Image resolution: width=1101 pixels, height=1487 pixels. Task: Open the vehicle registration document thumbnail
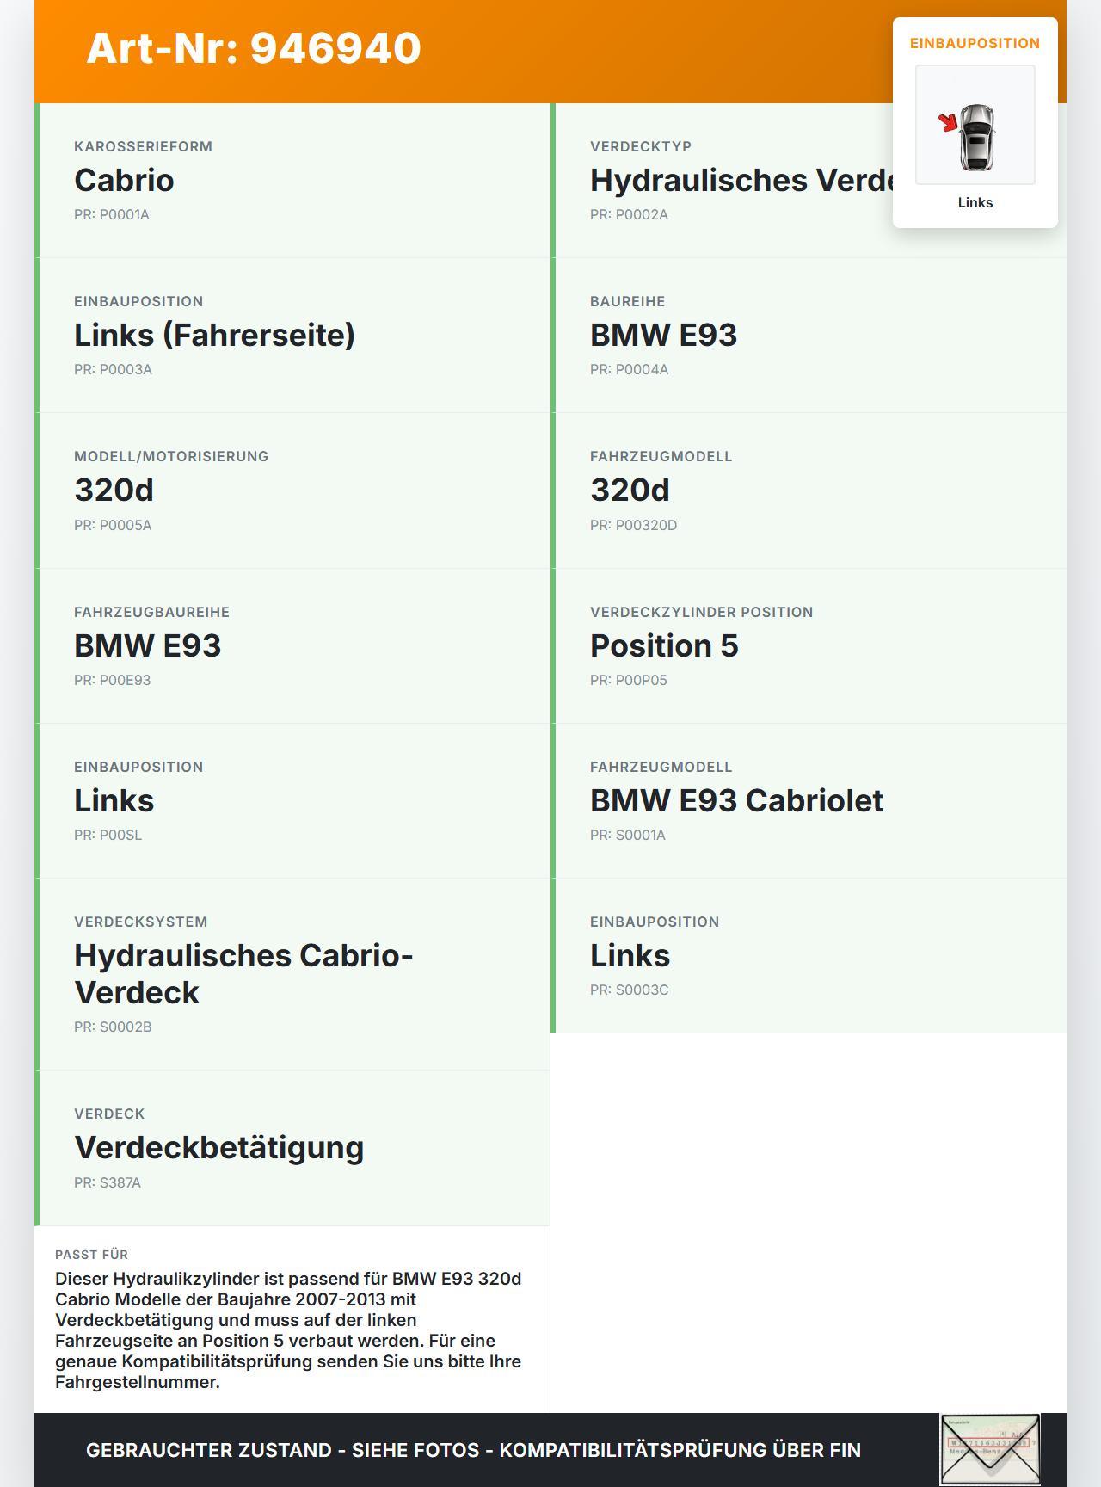[990, 1450]
